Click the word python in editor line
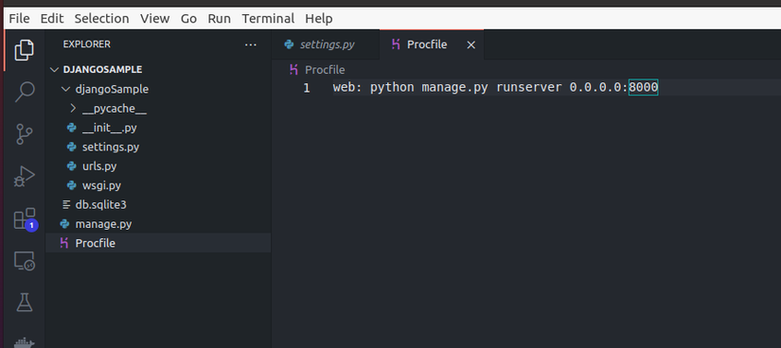 (x=392, y=88)
